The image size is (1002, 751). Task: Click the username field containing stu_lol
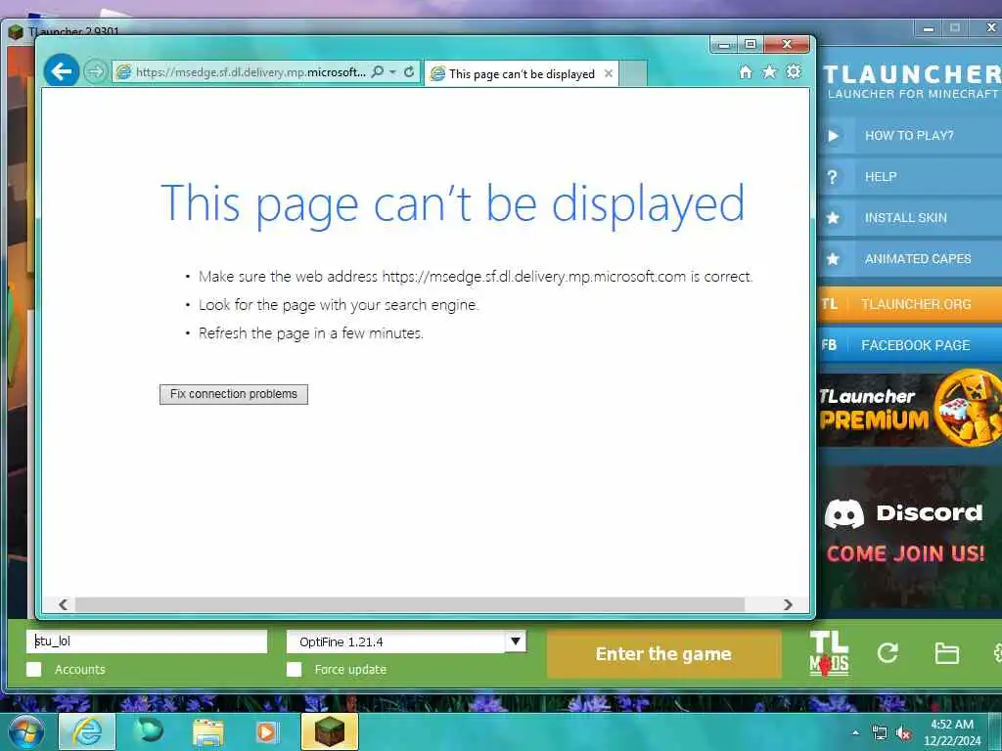(147, 641)
